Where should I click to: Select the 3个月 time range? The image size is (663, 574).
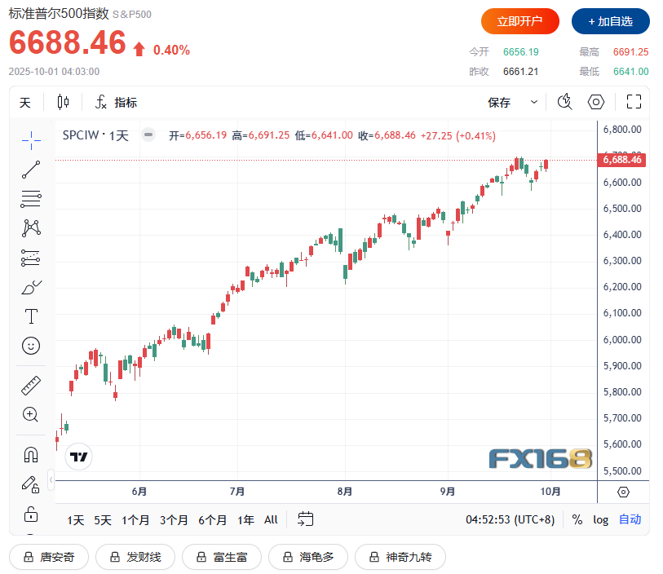(x=174, y=519)
